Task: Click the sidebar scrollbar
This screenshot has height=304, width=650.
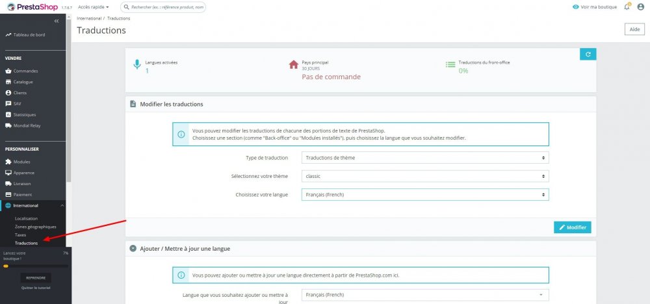Action: [x=69, y=99]
